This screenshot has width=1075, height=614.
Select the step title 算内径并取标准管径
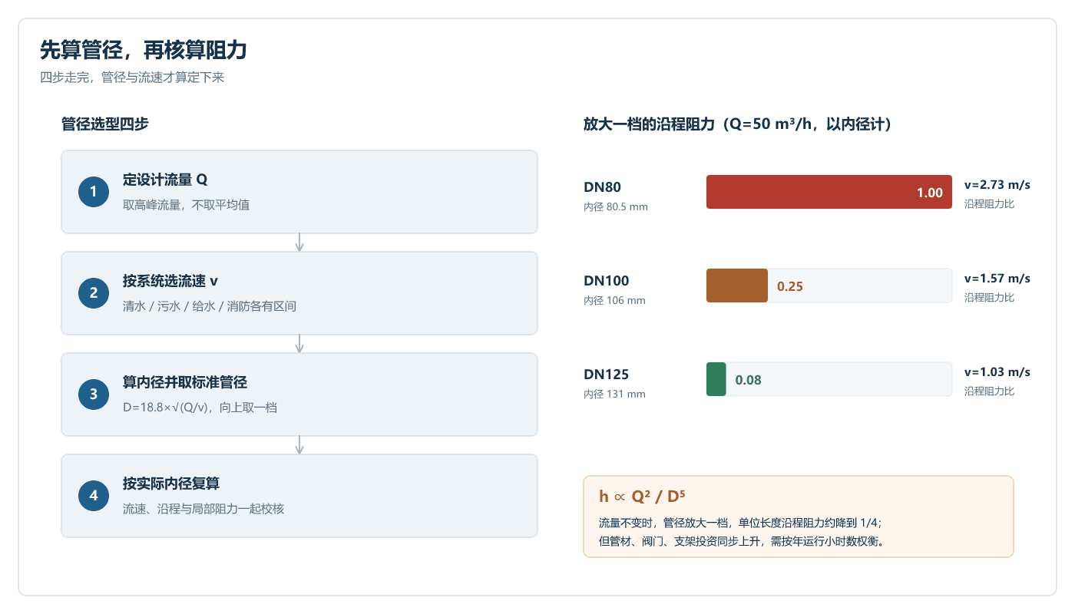185,382
